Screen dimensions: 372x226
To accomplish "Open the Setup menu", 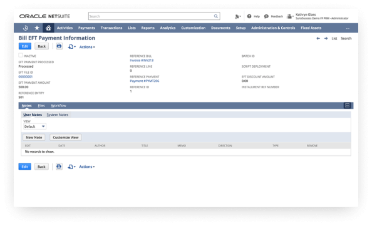I will coord(240,28).
